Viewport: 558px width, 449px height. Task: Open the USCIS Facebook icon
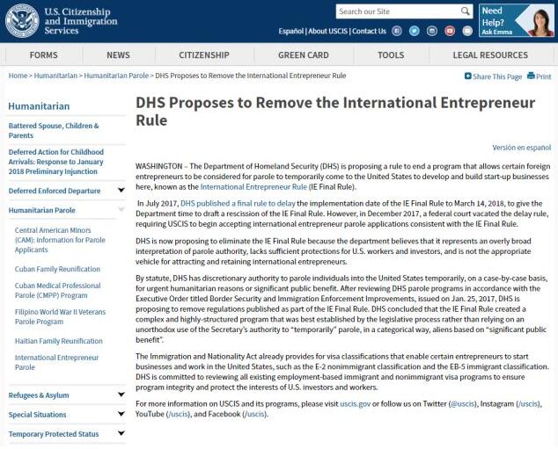click(x=397, y=31)
